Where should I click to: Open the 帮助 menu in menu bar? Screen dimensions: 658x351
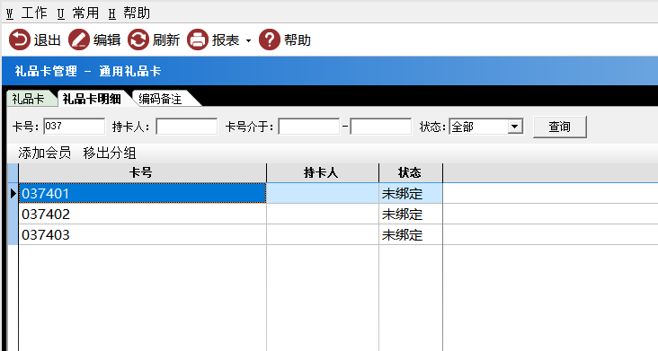[x=129, y=13]
